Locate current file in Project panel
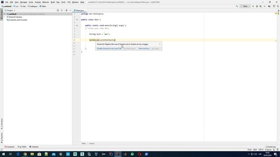 point(58,10)
